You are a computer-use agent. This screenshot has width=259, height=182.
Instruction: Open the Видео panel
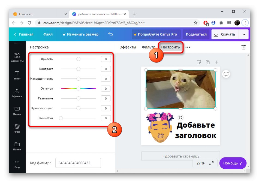pos(17,111)
